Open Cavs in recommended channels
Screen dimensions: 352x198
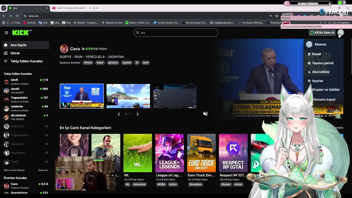point(26,186)
